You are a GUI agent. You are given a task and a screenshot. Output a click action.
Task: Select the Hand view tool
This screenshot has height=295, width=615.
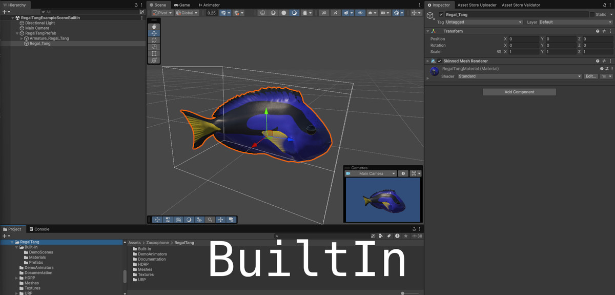[154, 27]
